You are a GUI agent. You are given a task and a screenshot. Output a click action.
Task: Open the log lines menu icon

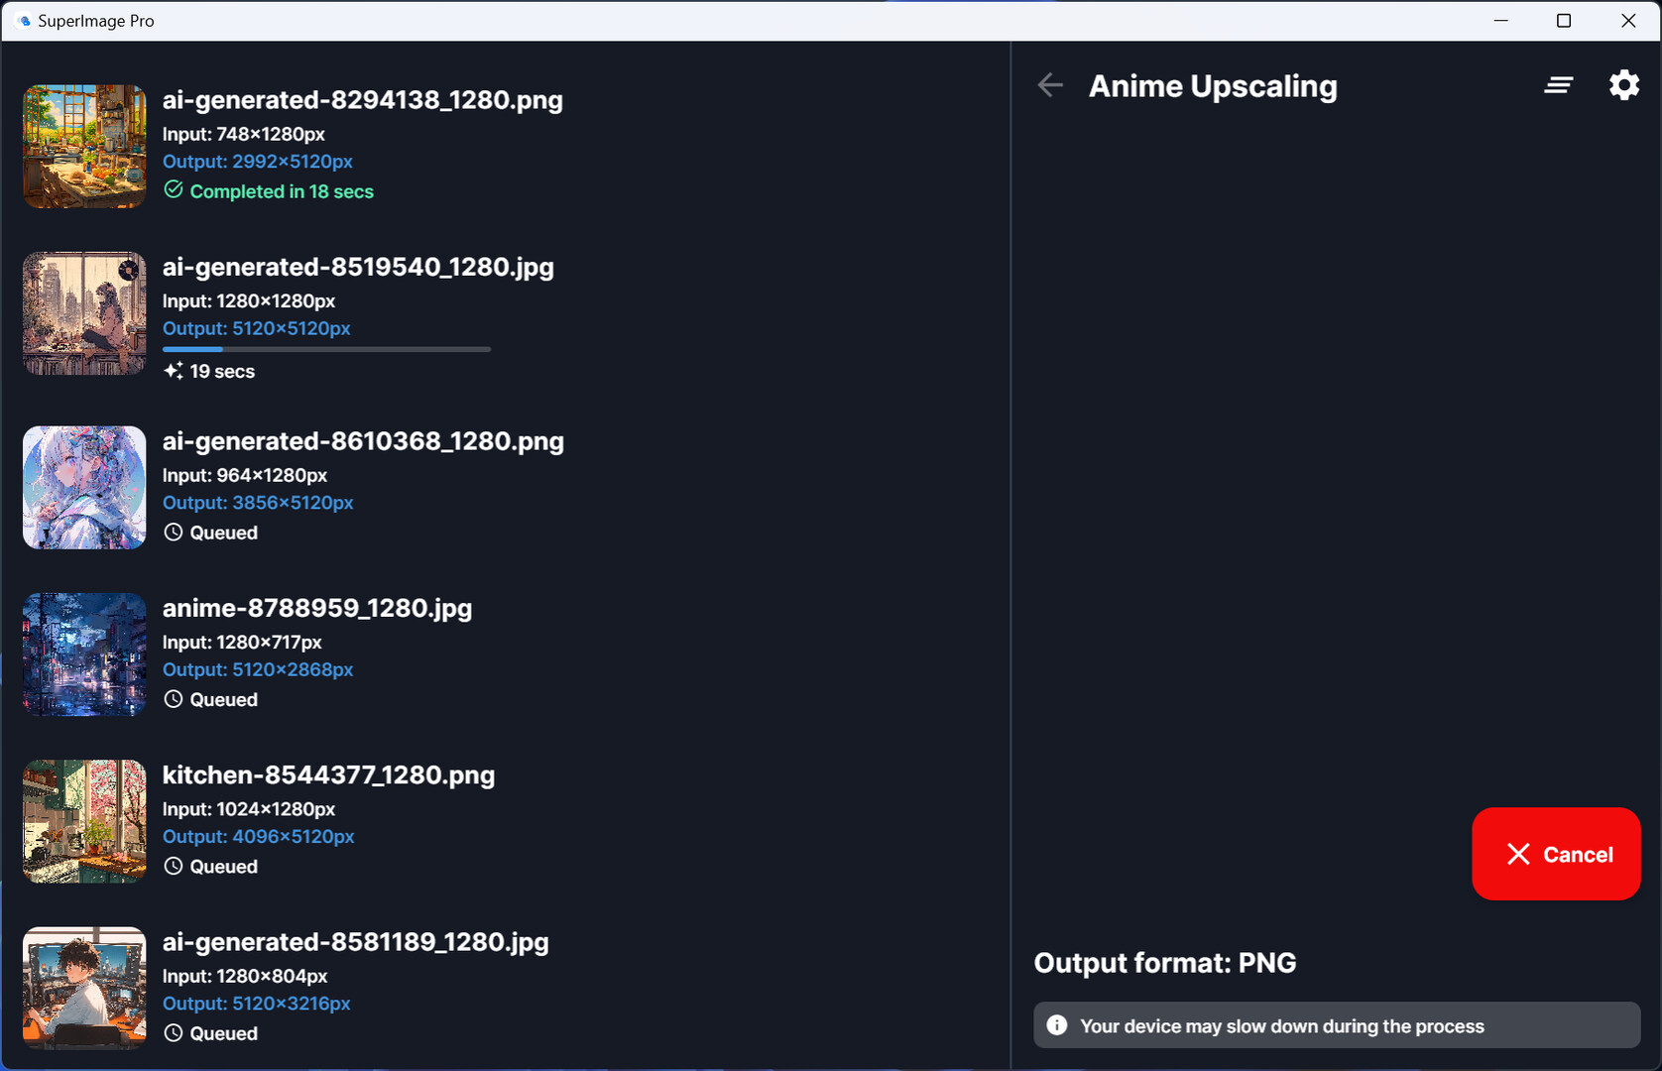click(1558, 86)
